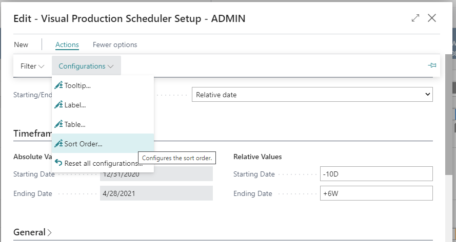456x242 pixels.
Task: Click the relative Ending Date field showing +6W
Action: (x=376, y=193)
